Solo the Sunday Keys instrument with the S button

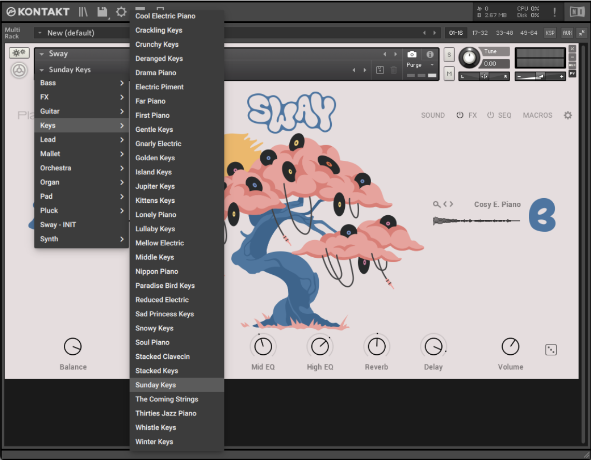(449, 54)
